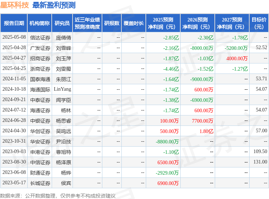Open the 信达证券 institution entry
Screen dimensions: 269x199
tap(40, 37)
